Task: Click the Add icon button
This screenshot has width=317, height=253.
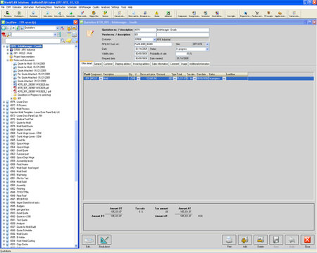Action: click(244, 240)
